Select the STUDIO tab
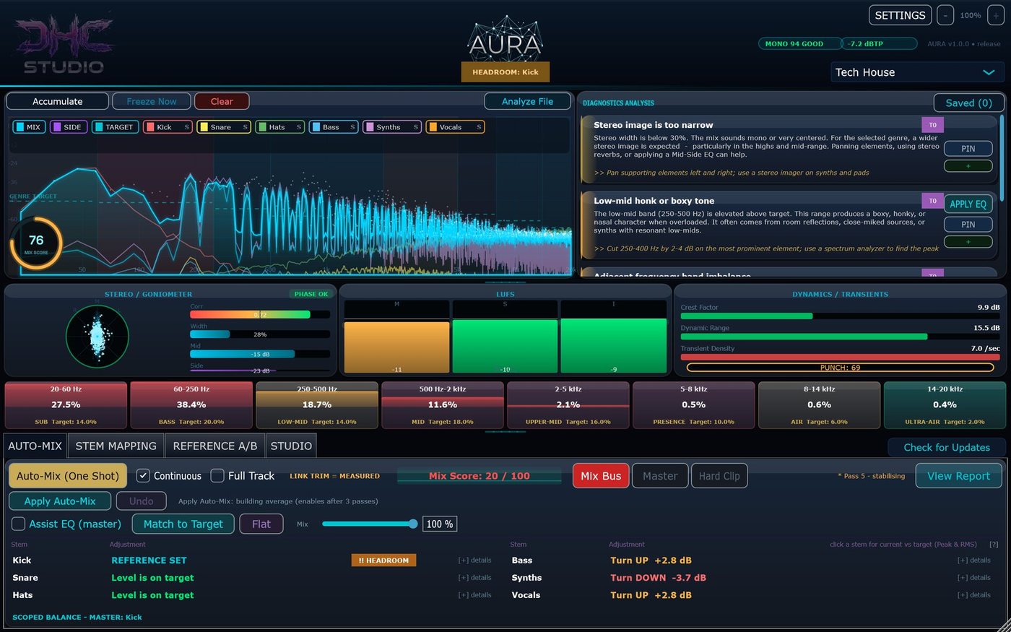1011x632 pixels. tap(291, 446)
